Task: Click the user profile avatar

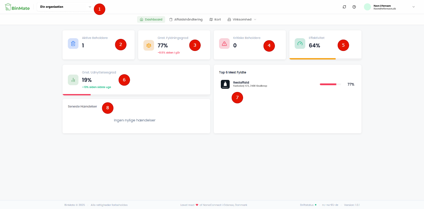Action: point(367,7)
